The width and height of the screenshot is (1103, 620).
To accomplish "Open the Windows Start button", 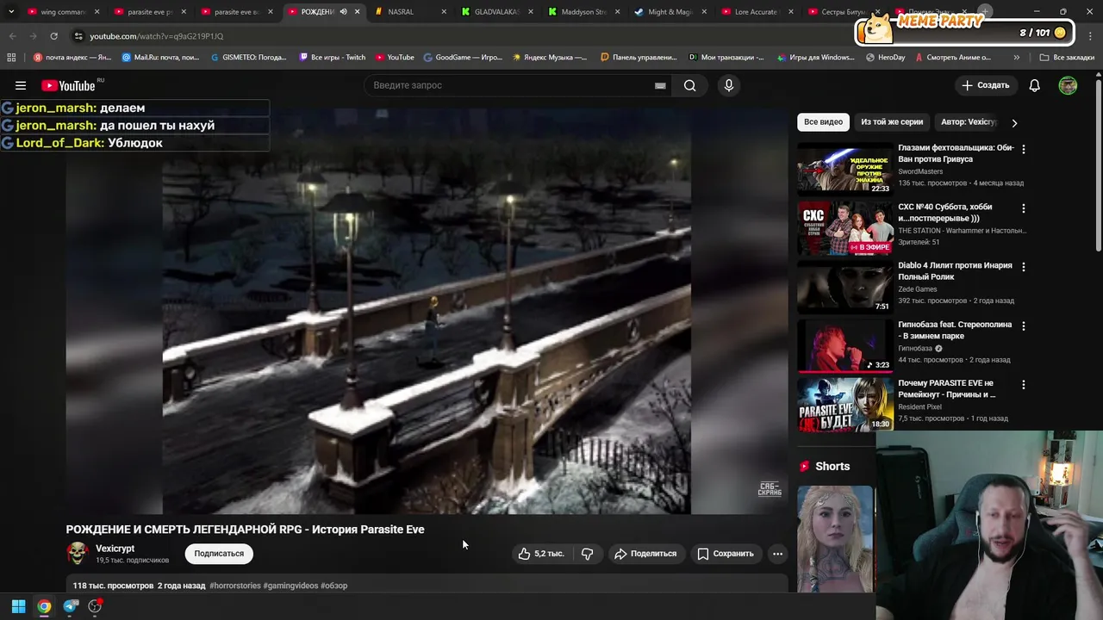I will tap(18, 606).
